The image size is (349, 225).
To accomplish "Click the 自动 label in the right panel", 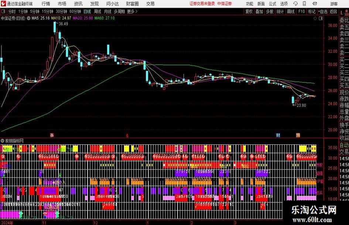I will [x=344, y=145].
